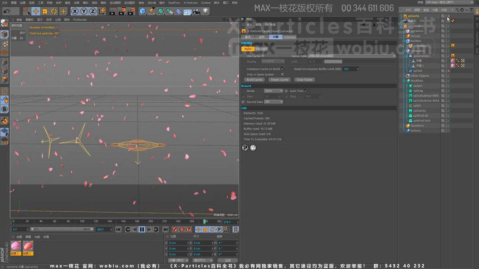This screenshot has width=479, height=269.
Task: Select the xpCache object in the tree
Action: tap(413, 16)
